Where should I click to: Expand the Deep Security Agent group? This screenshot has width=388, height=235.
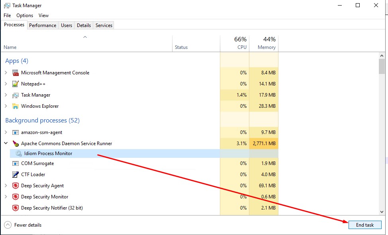pyautogui.click(x=6, y=185)
